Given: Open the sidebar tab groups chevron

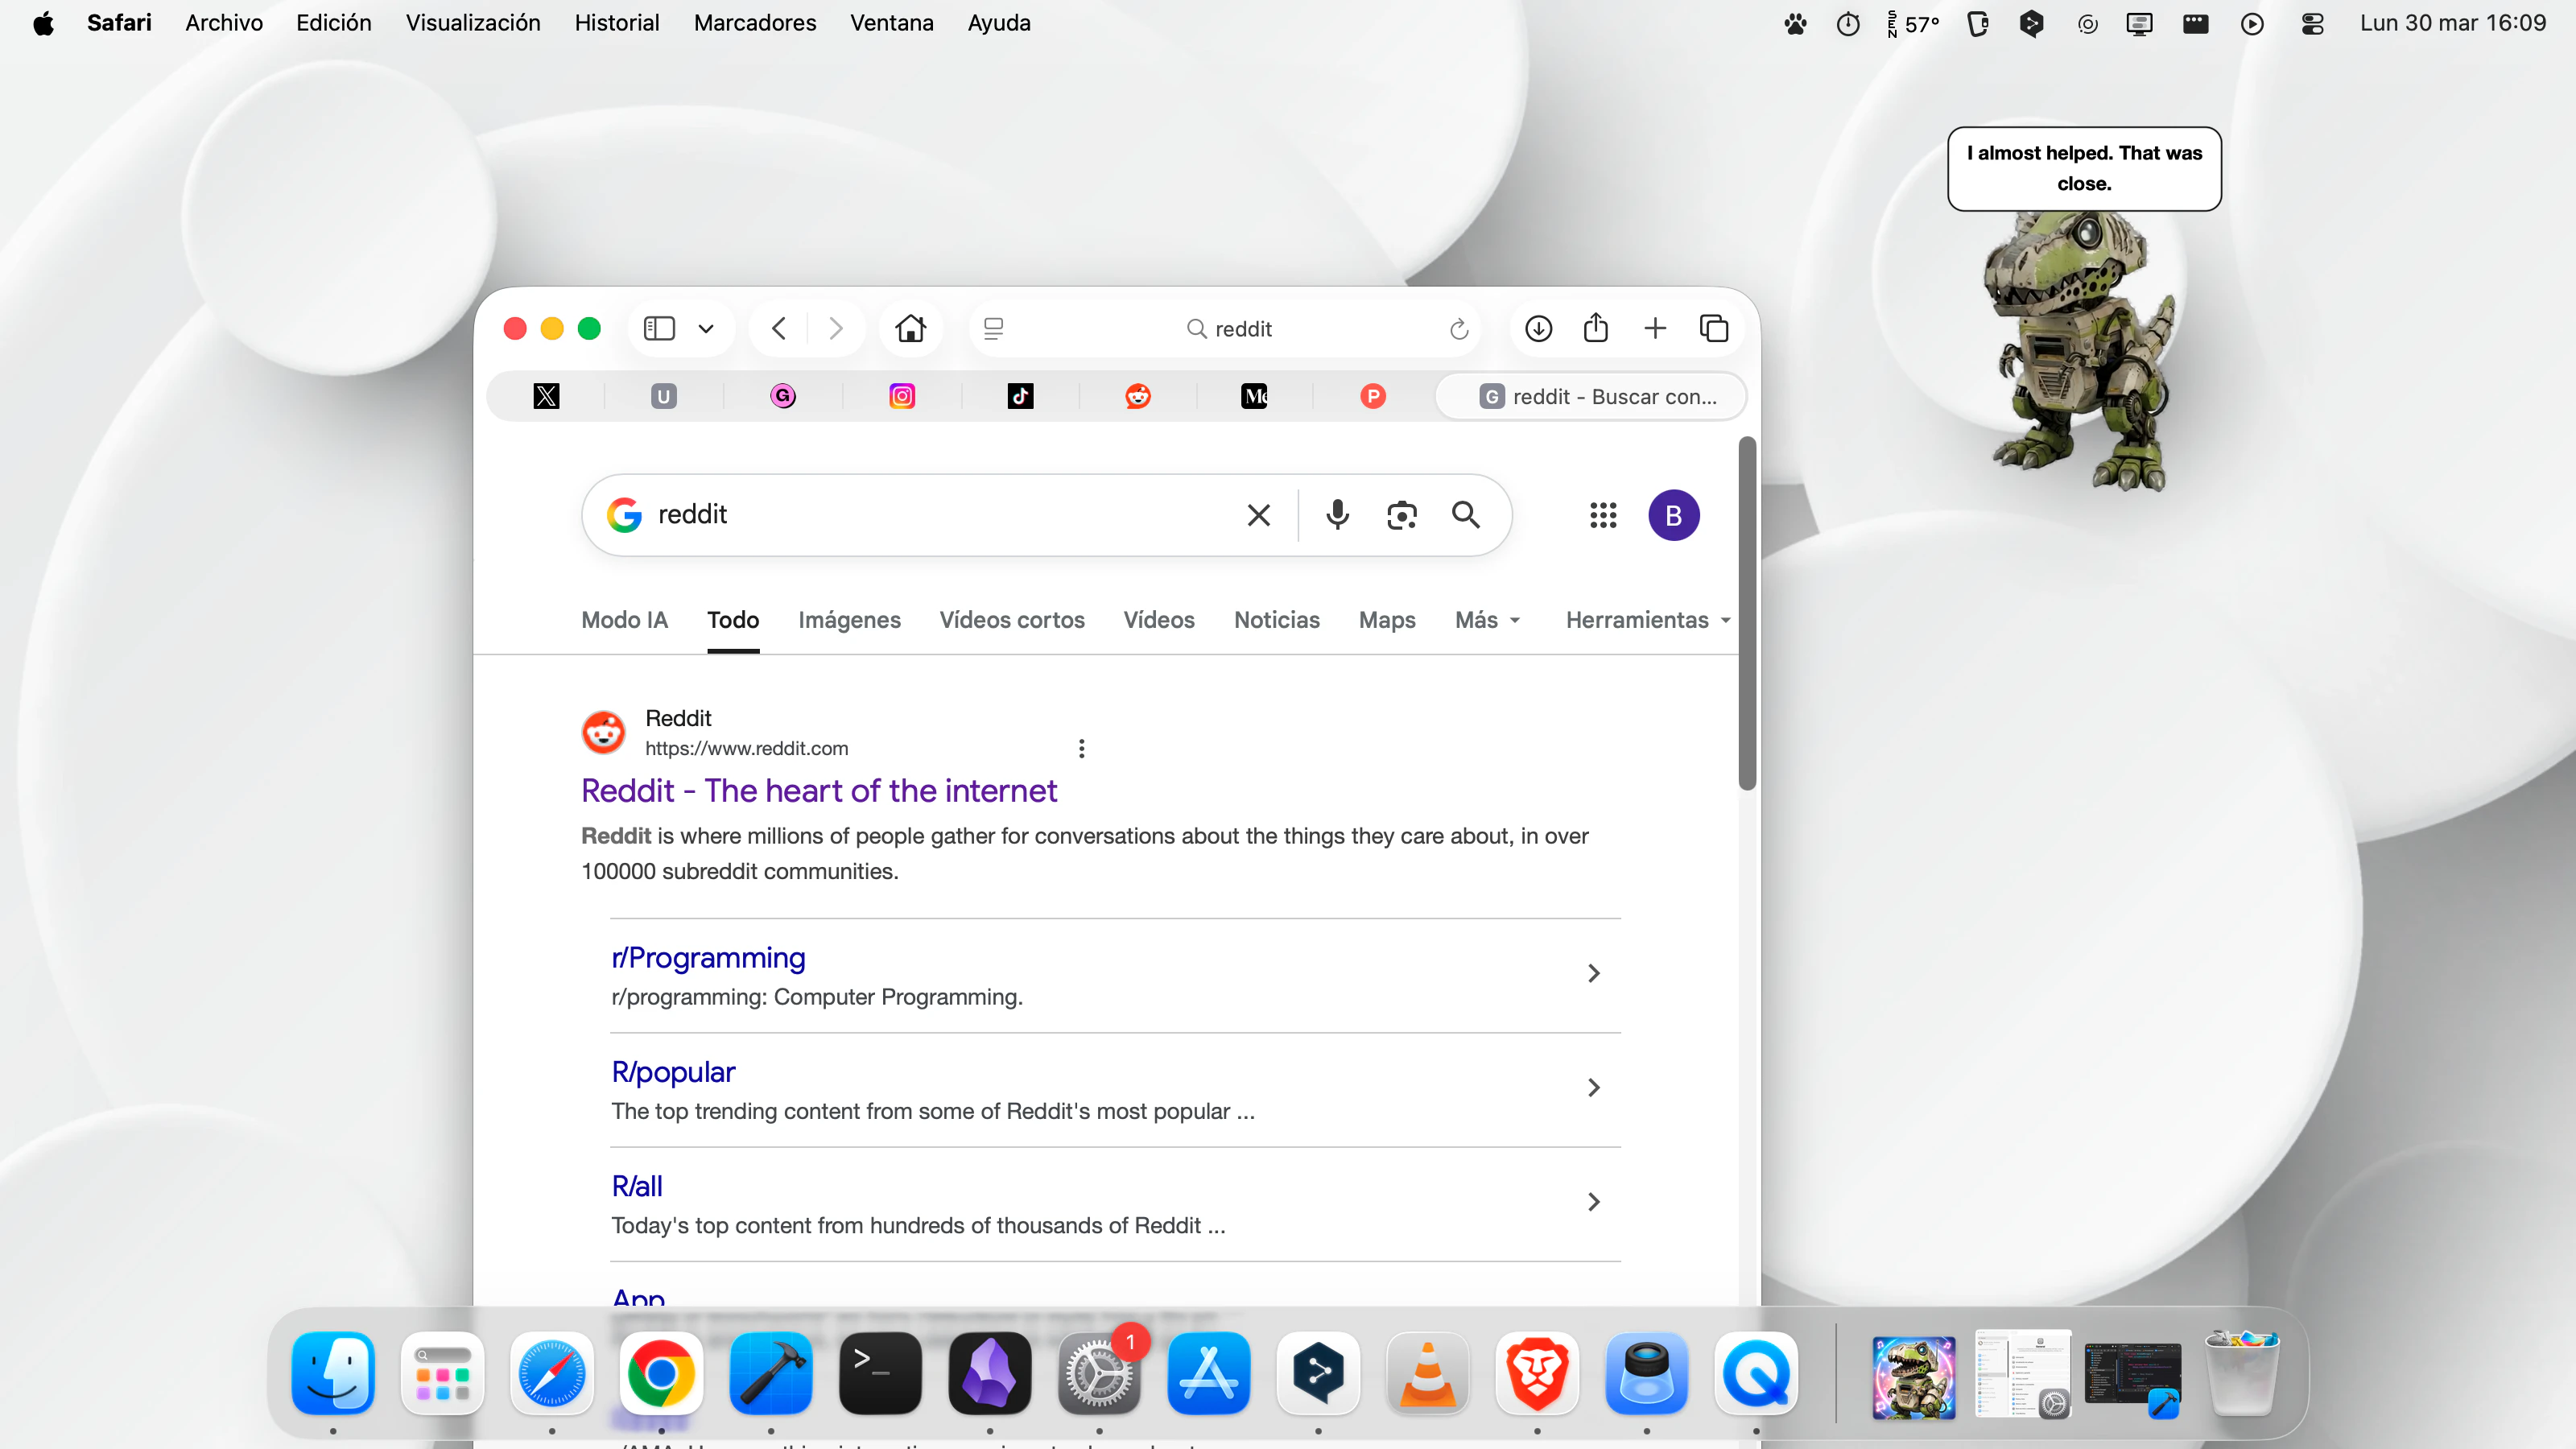Looking at the screenshot, I should click(706, 328).
